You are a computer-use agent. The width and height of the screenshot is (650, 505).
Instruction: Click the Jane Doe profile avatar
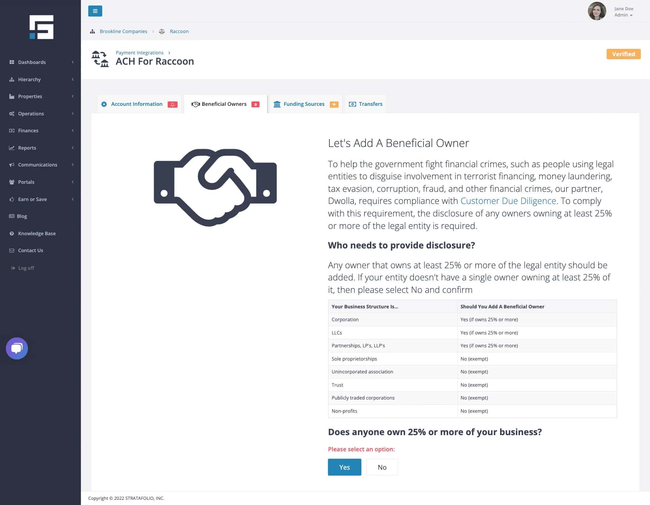[x=596, y=11]
